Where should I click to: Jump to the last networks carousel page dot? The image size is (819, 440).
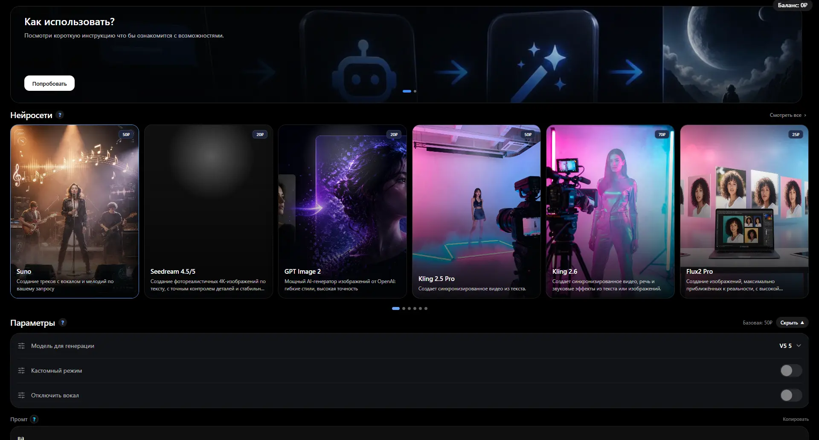[x=426, y=308]
